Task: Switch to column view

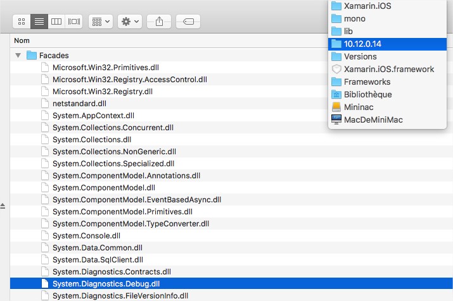Action: (56, 21)
